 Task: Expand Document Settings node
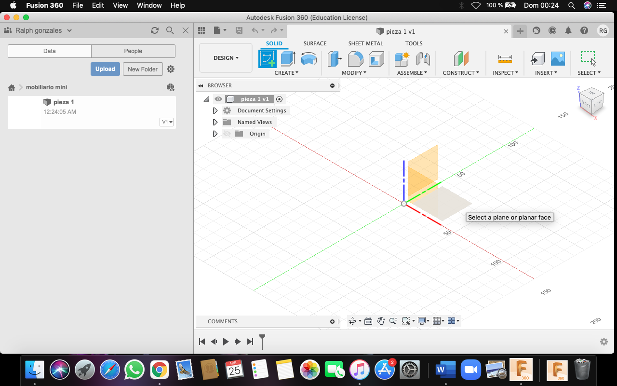click(215, 110)
